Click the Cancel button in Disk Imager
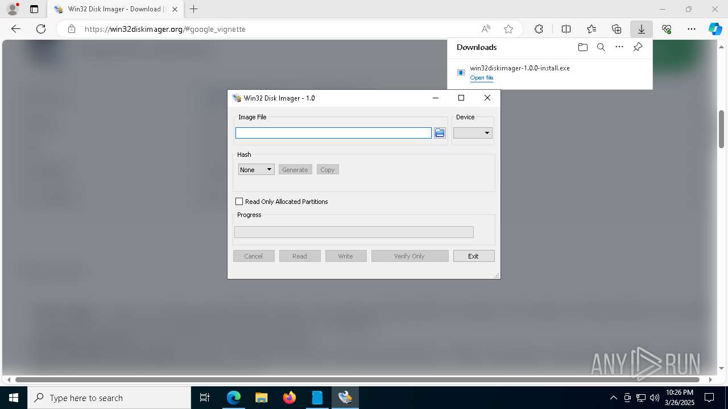 coord(254,256)
